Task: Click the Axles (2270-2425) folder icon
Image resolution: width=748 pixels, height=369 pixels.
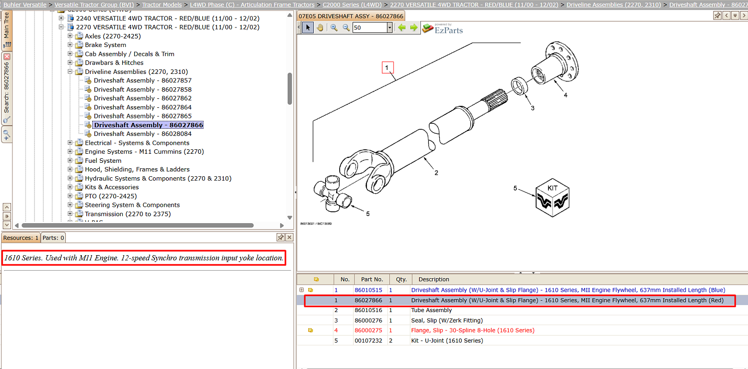Action: click(79, 36)
